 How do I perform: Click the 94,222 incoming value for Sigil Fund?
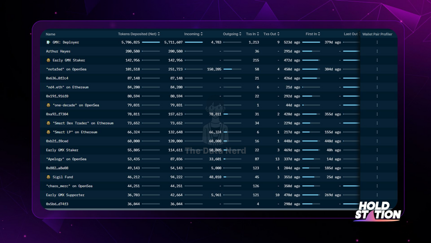(x=176, y=177)
